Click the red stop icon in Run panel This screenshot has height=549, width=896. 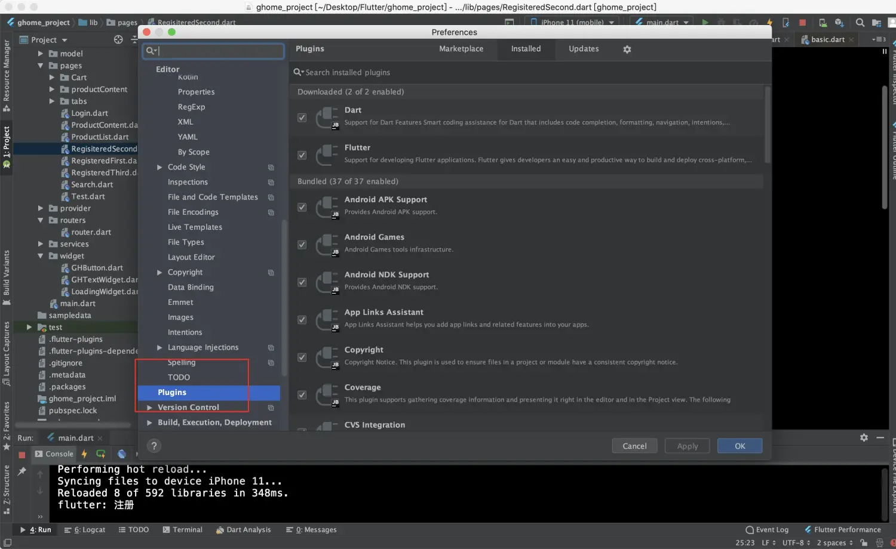point(22,455)
